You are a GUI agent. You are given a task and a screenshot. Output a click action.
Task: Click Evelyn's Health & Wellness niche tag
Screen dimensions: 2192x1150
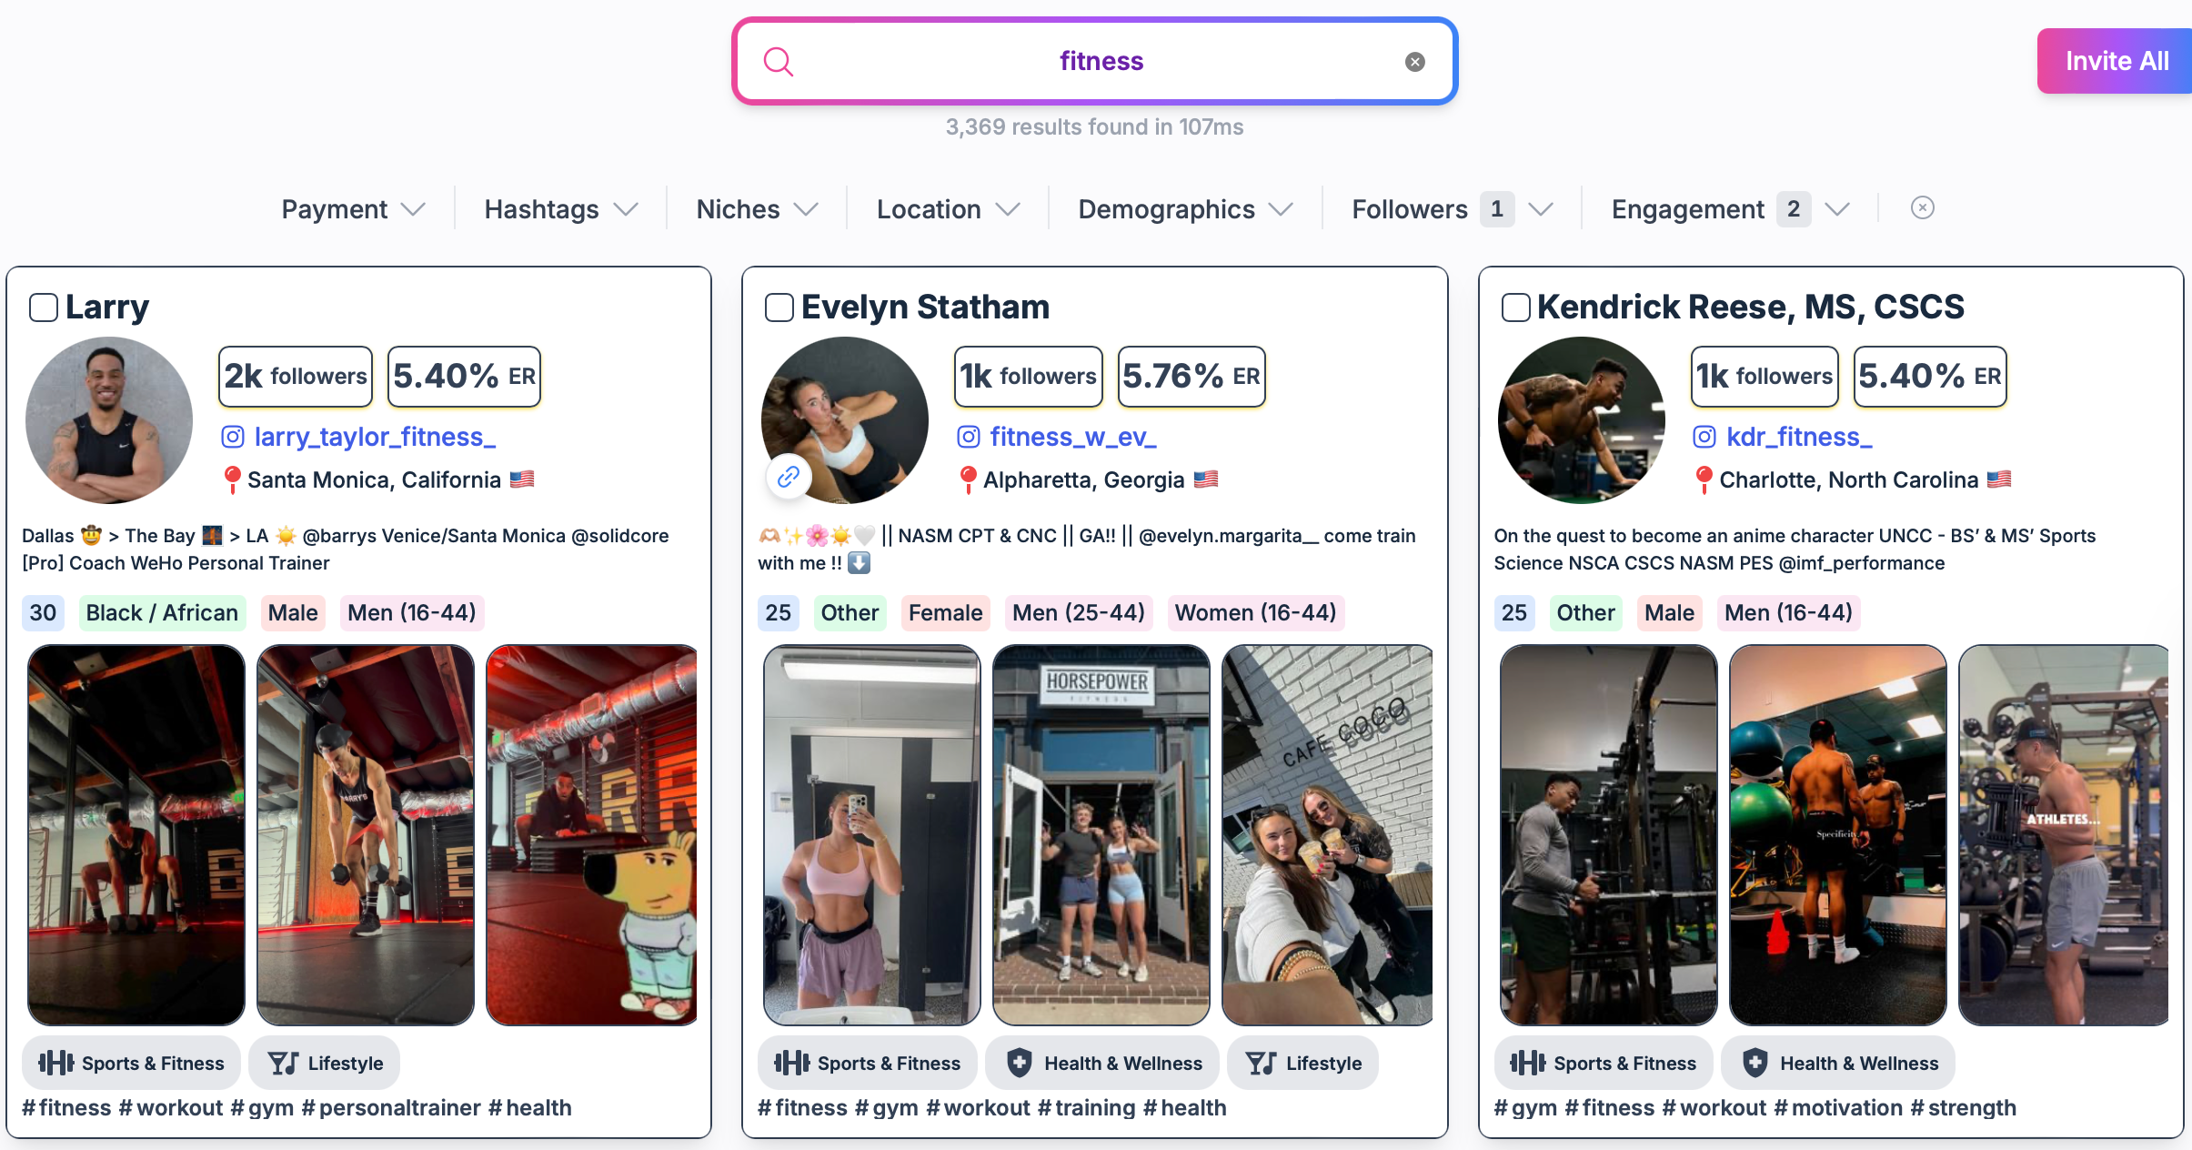(1103, 1063)
